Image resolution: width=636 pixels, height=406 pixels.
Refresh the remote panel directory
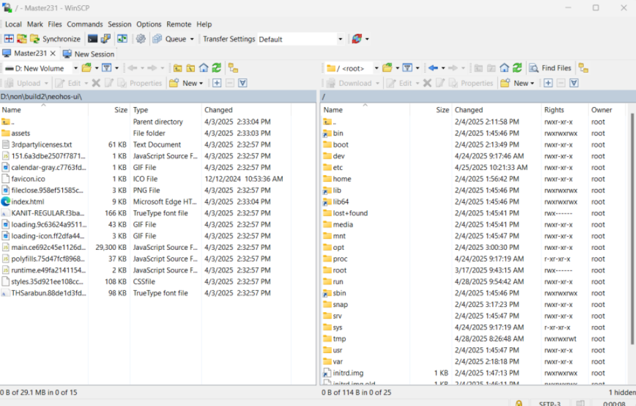coord(517,68)
